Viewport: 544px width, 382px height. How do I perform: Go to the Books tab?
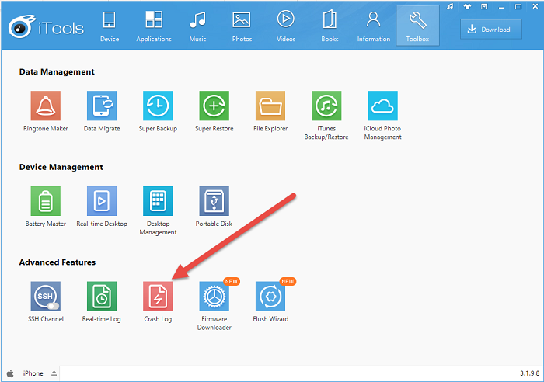point(330,26)
